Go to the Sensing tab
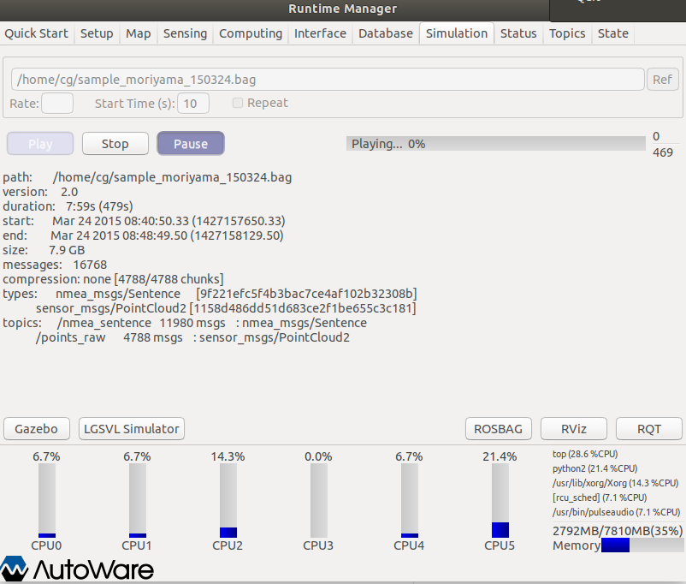This screenshot has height=584, width=686. point(185,33)
